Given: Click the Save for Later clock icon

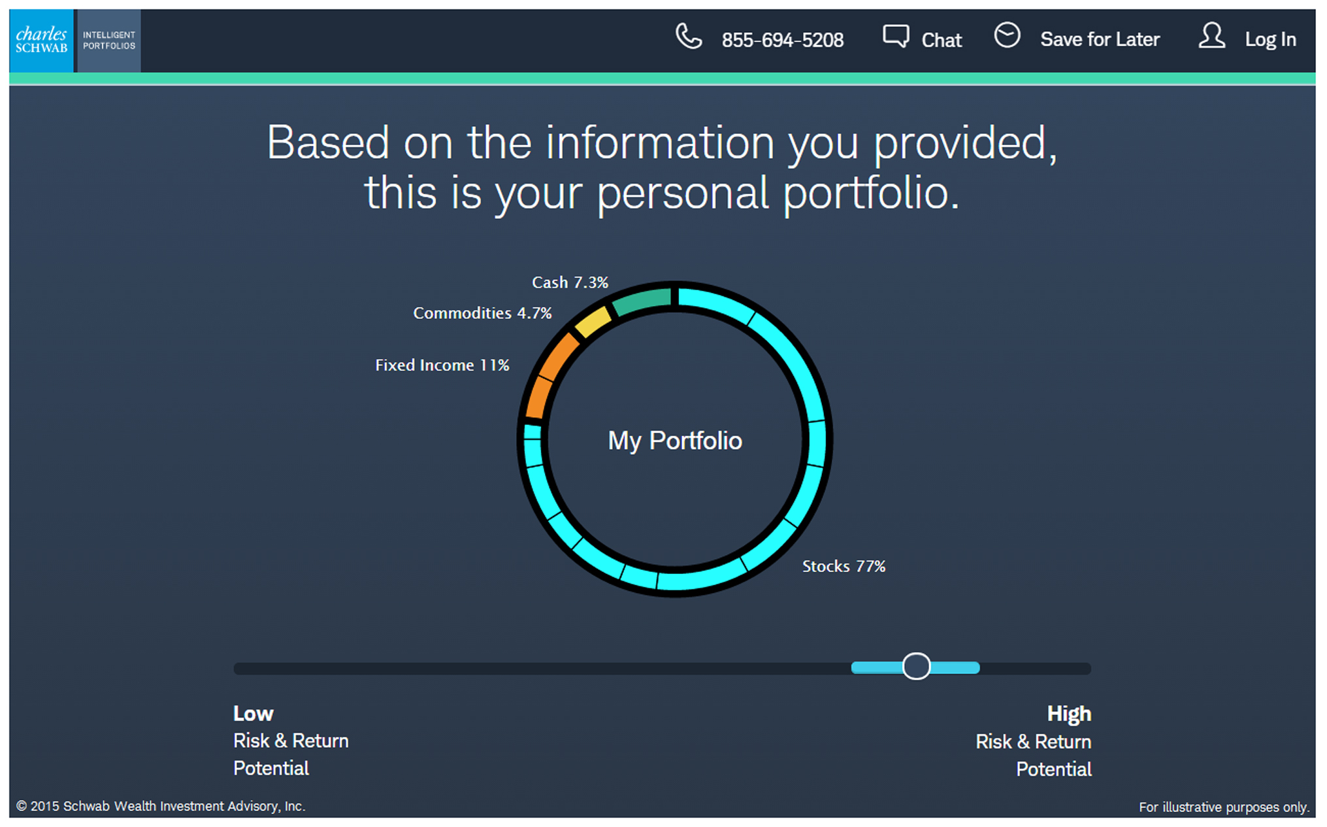Looking at the screenshot, I should (x=1007, y=35).
